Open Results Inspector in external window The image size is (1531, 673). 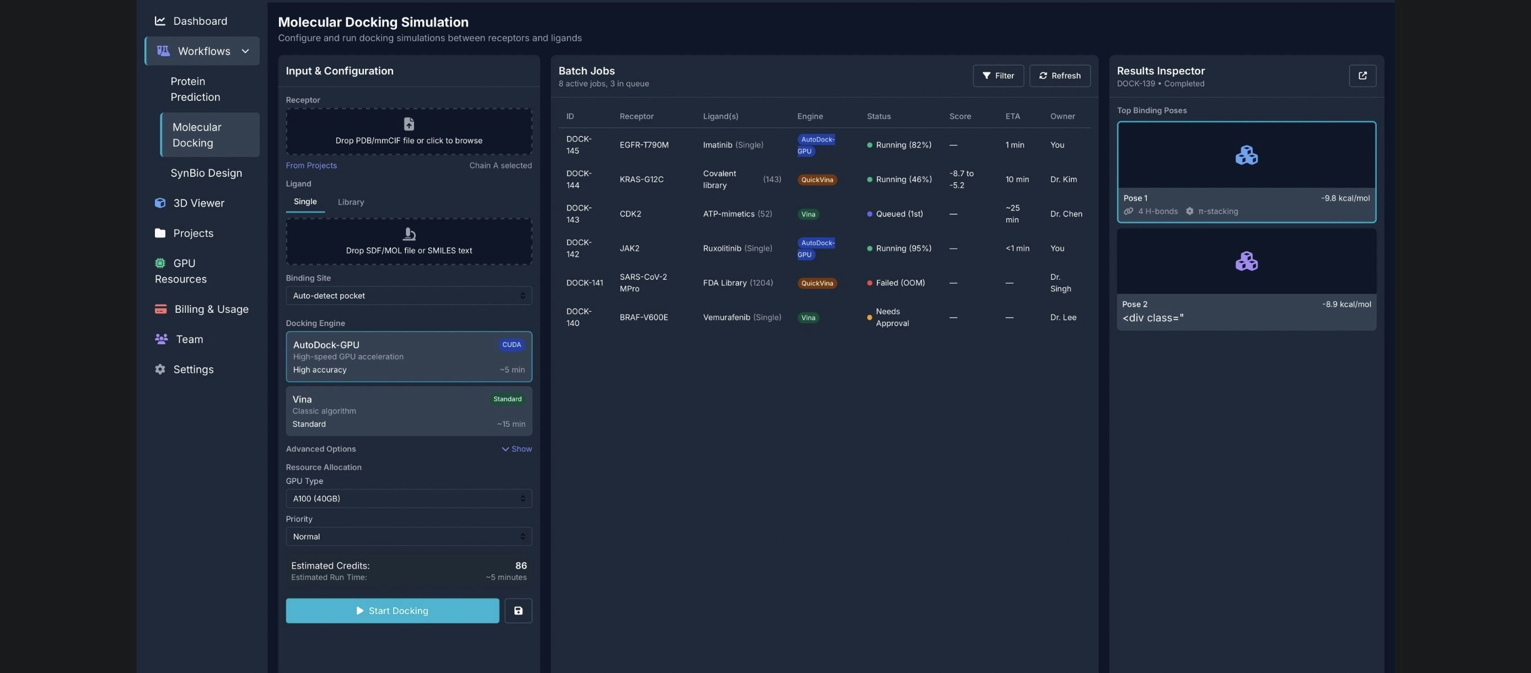click(x=1362, y=75)
